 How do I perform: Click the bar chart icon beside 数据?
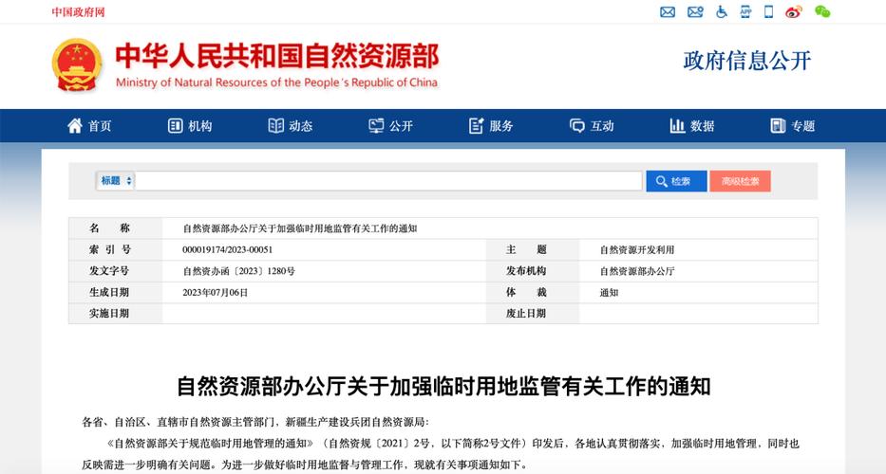[x=677, y=125]
